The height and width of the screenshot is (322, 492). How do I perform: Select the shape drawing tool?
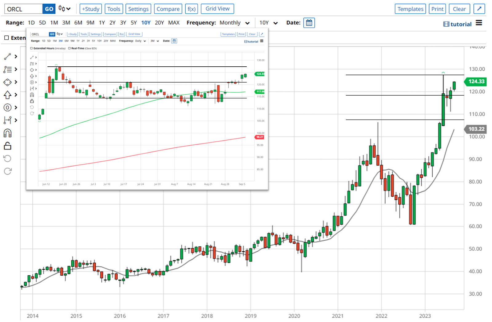click(x=7, y=82)
